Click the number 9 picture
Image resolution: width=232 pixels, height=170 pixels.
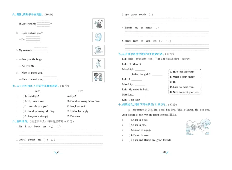[x=98, y=37]
